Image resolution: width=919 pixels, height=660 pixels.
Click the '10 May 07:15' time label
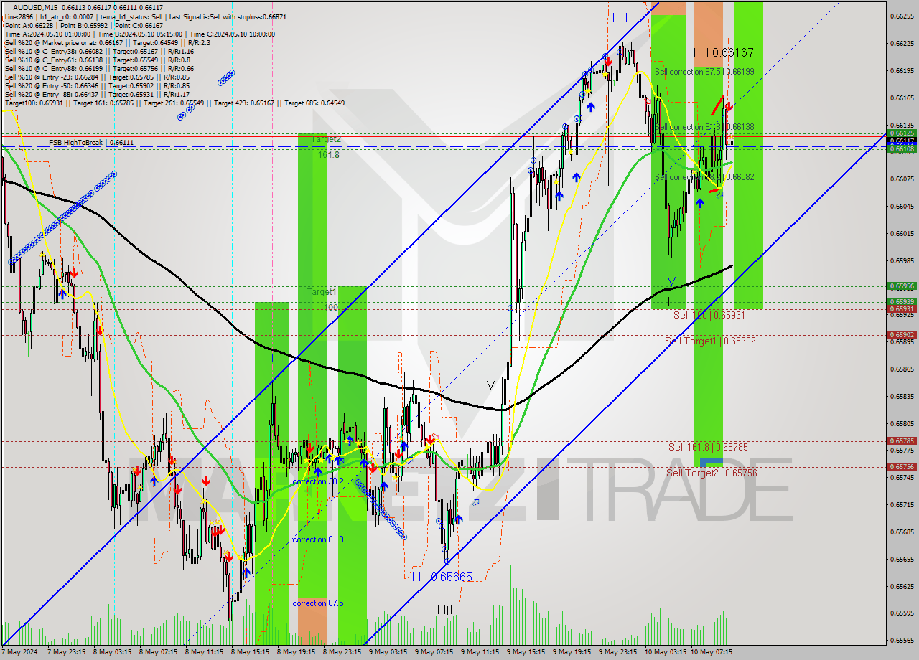click(x=712, y=652)
